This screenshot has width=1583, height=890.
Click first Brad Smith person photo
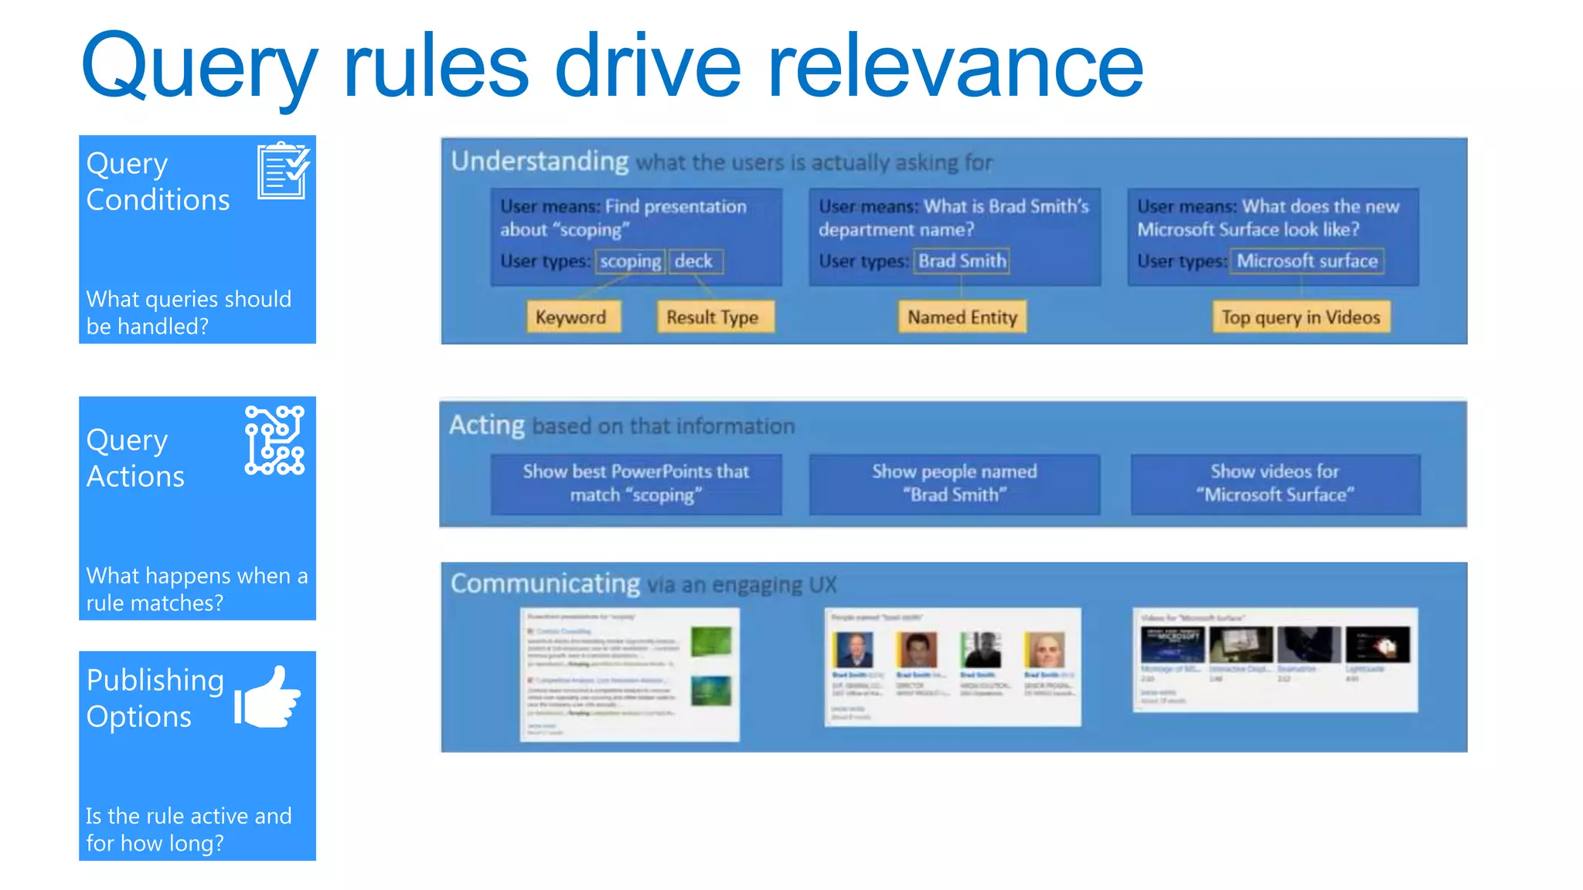coord(854,651)
